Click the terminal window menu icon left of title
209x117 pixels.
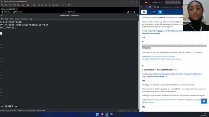pos(2,15)
